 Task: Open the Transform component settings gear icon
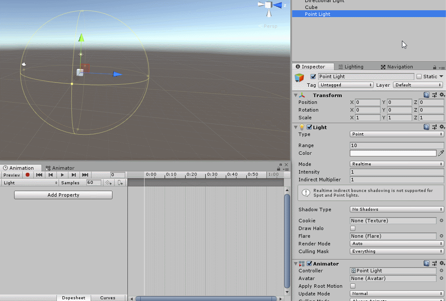click(x=442, y=95)
